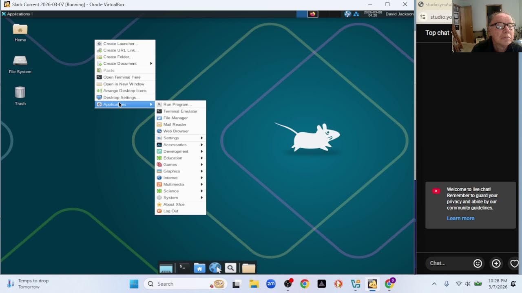522x293 pixels.
Task: Open Task View on Windows taskbar
Action: tap(237, 284)
